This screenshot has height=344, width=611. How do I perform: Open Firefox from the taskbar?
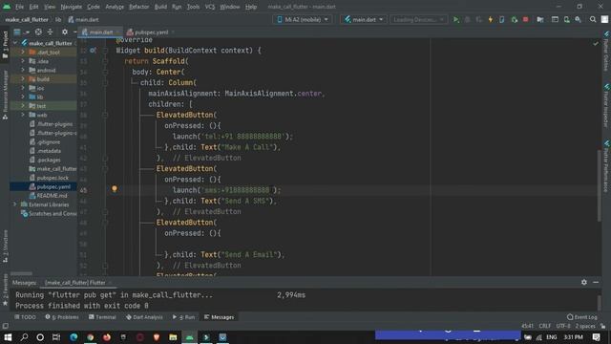[107, 337]
